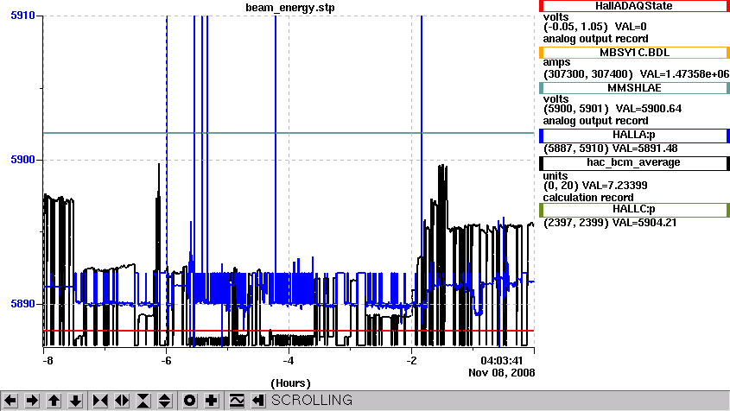Select the hac_bcm_average legend label
Screen dimensions: 730x411
(634, 162)
